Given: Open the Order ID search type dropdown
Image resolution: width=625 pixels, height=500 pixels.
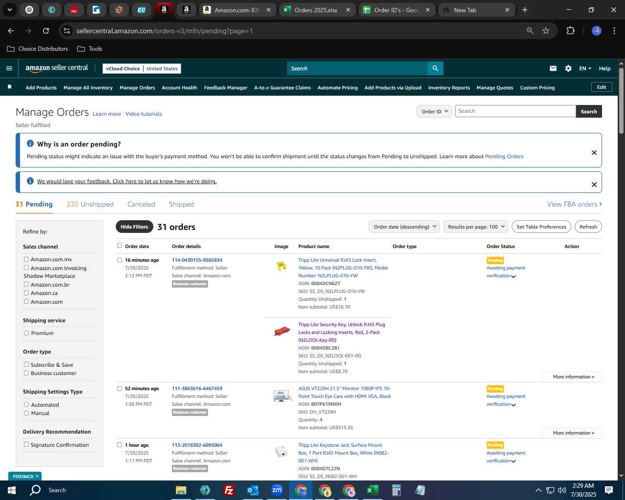Looking at the screenshot, I should click(435, 111).
